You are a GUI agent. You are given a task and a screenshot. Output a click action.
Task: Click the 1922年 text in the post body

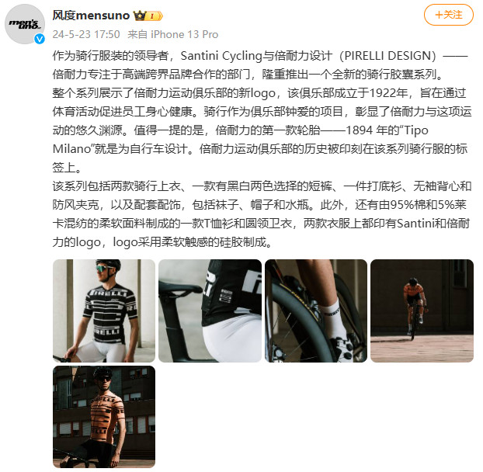pyautogui.click(x=388, y=93)
